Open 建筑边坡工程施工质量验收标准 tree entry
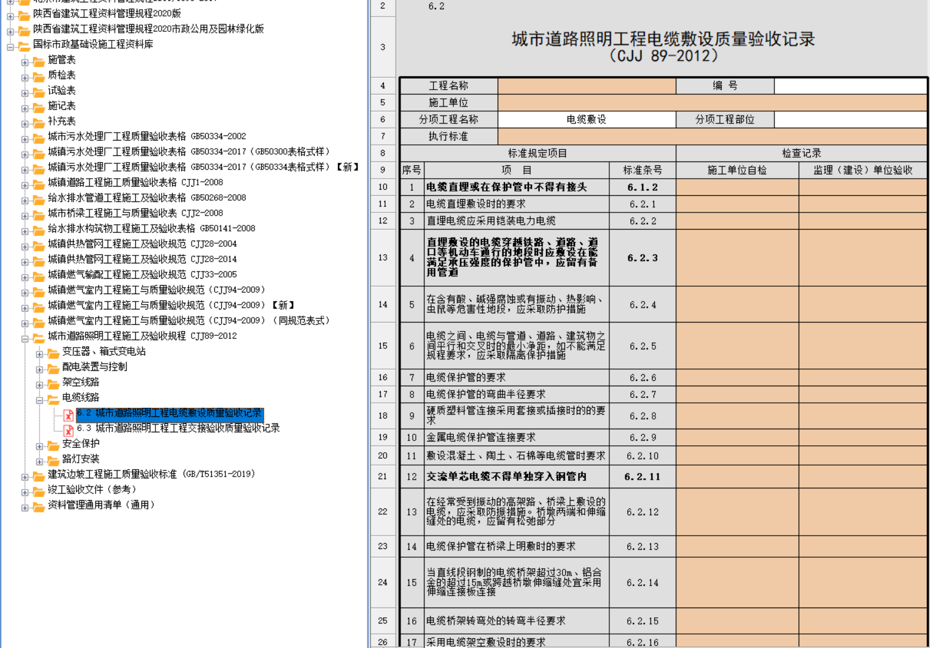The height and width of the screenshot is (648, 930). [151, 474]
